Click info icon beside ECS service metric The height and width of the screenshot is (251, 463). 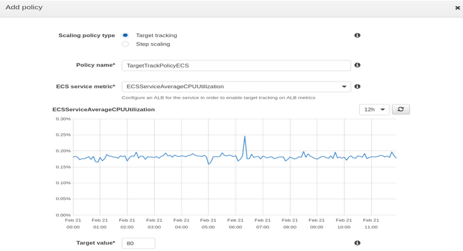[357, 87]
